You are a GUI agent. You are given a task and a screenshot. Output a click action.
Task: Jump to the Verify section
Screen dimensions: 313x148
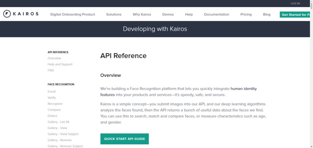tap(52, 98)
